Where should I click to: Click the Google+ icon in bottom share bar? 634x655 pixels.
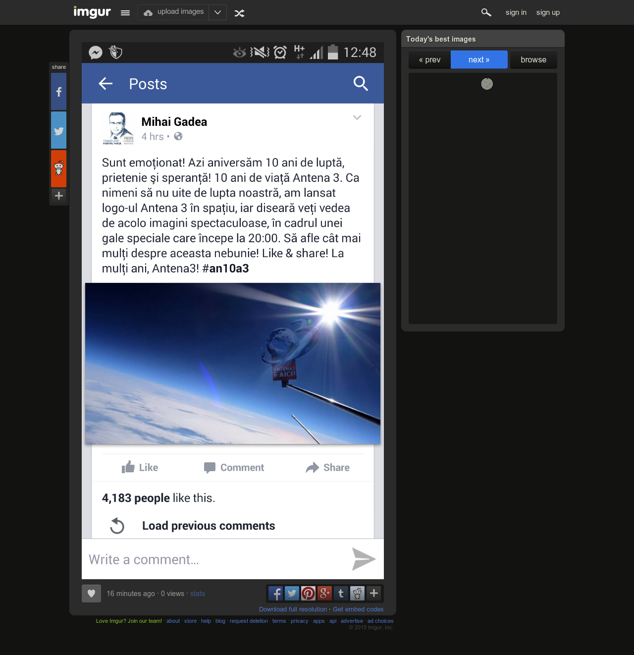(x=324, y=593)
